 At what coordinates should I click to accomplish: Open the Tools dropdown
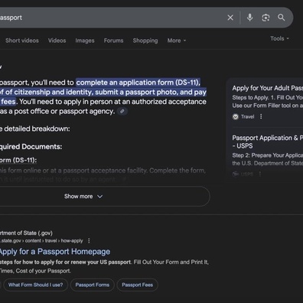279,38
